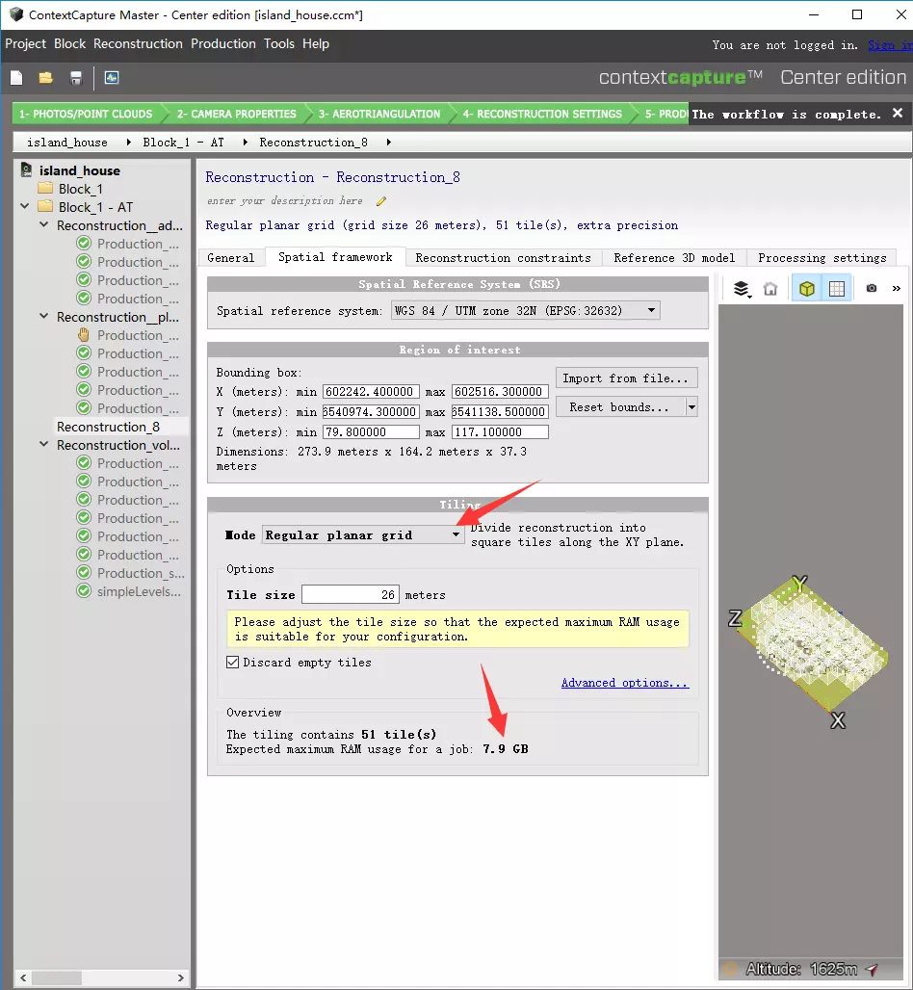Click the status check beside Production_s...

coord(84,573)
